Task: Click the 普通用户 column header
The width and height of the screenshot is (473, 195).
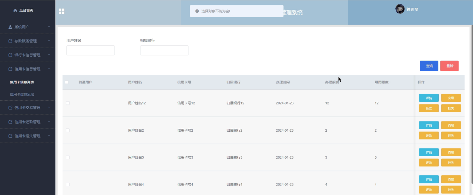Action: click(x=85, y=82)
